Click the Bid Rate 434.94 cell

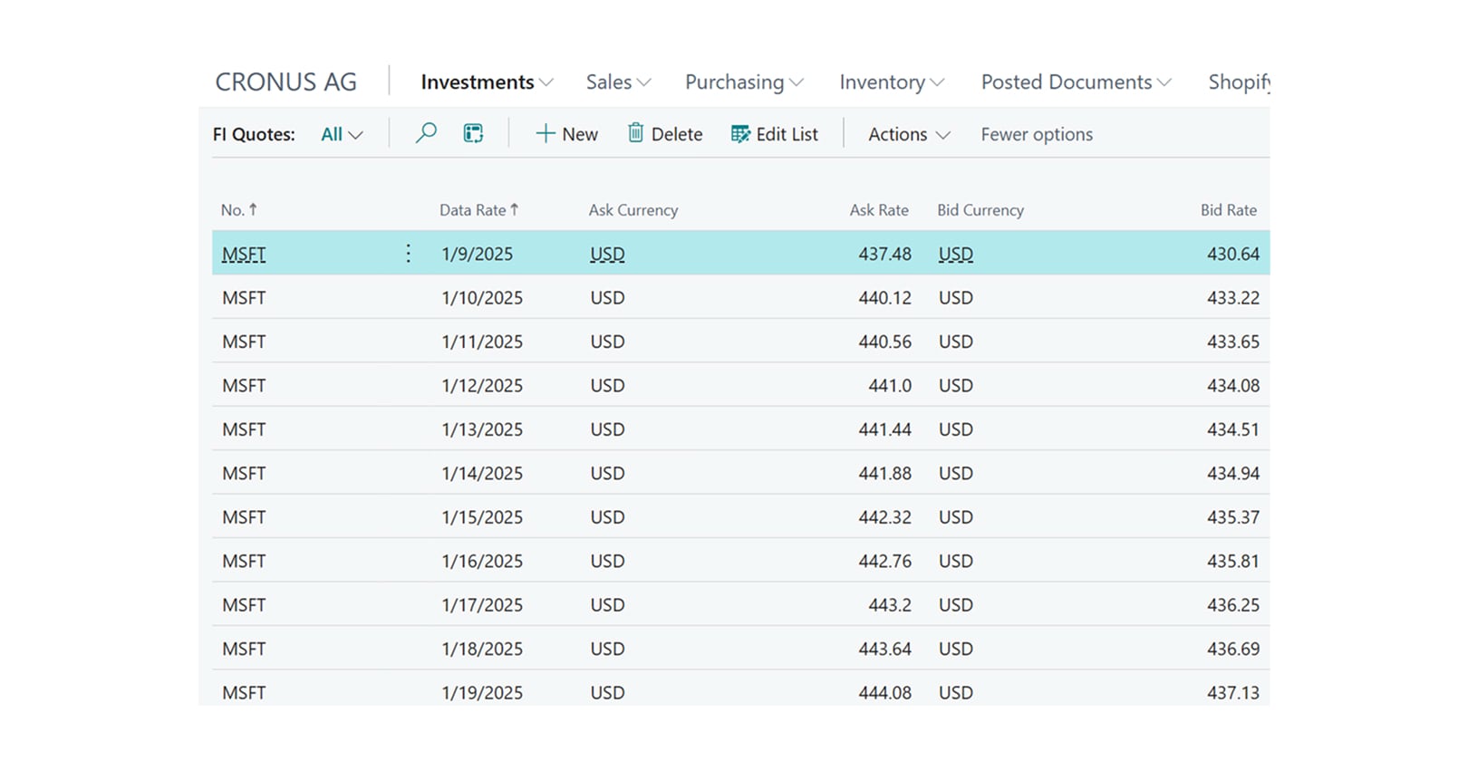pyautogui.click(x=1233, y=474)
